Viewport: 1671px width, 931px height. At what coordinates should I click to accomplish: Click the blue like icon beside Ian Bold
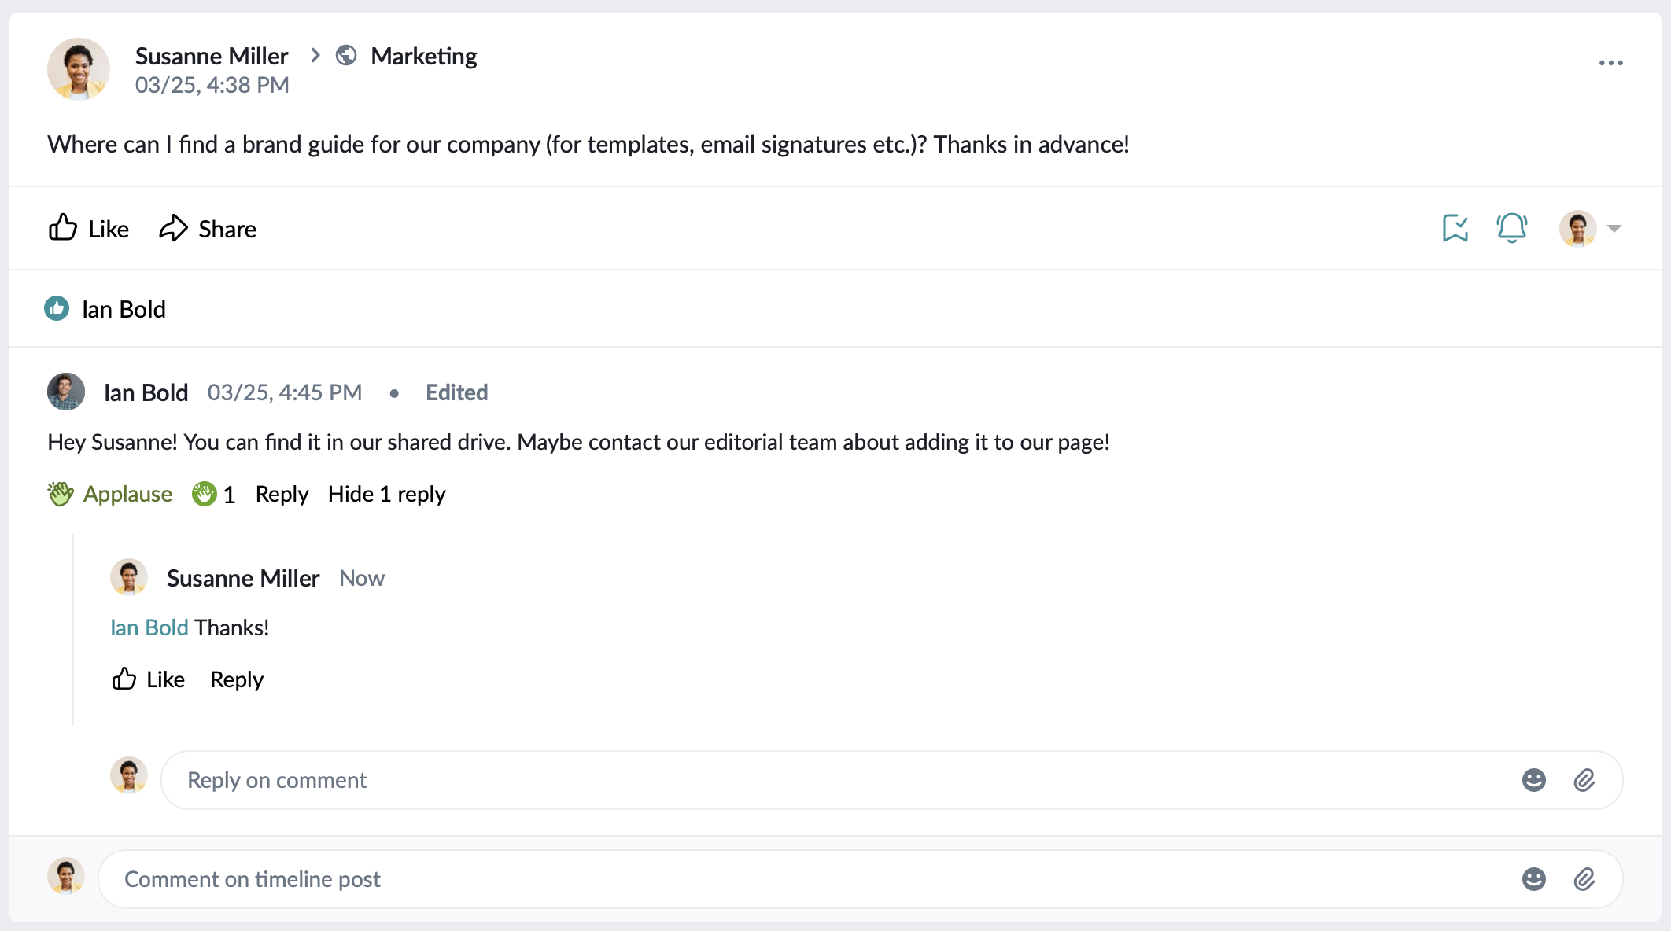click(57, 309)
